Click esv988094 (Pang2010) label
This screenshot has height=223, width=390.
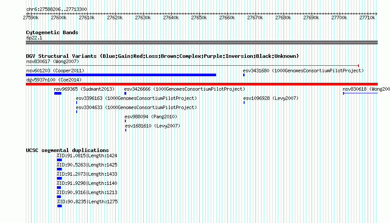click(151, 117)
